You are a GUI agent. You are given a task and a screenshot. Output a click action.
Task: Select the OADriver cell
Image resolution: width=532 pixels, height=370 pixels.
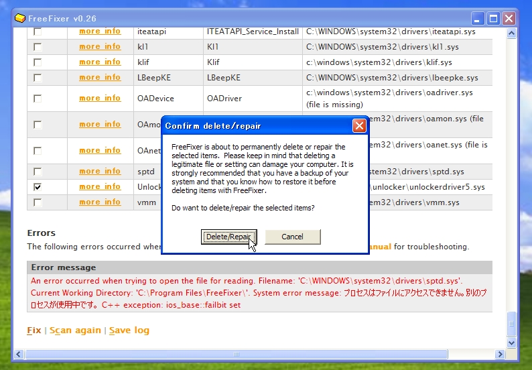(253, 99)
